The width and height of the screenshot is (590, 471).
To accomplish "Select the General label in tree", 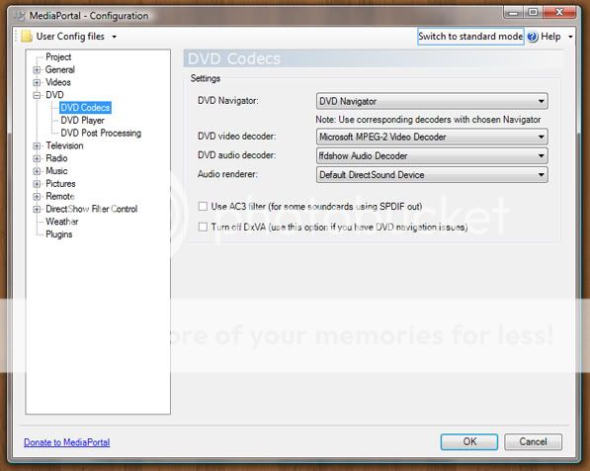I will 60,69.
